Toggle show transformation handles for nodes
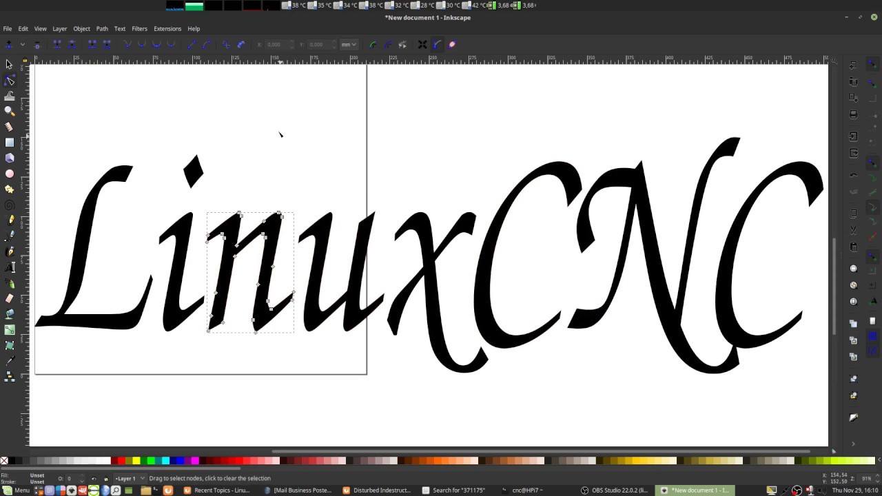 click(x=422, y=44)
